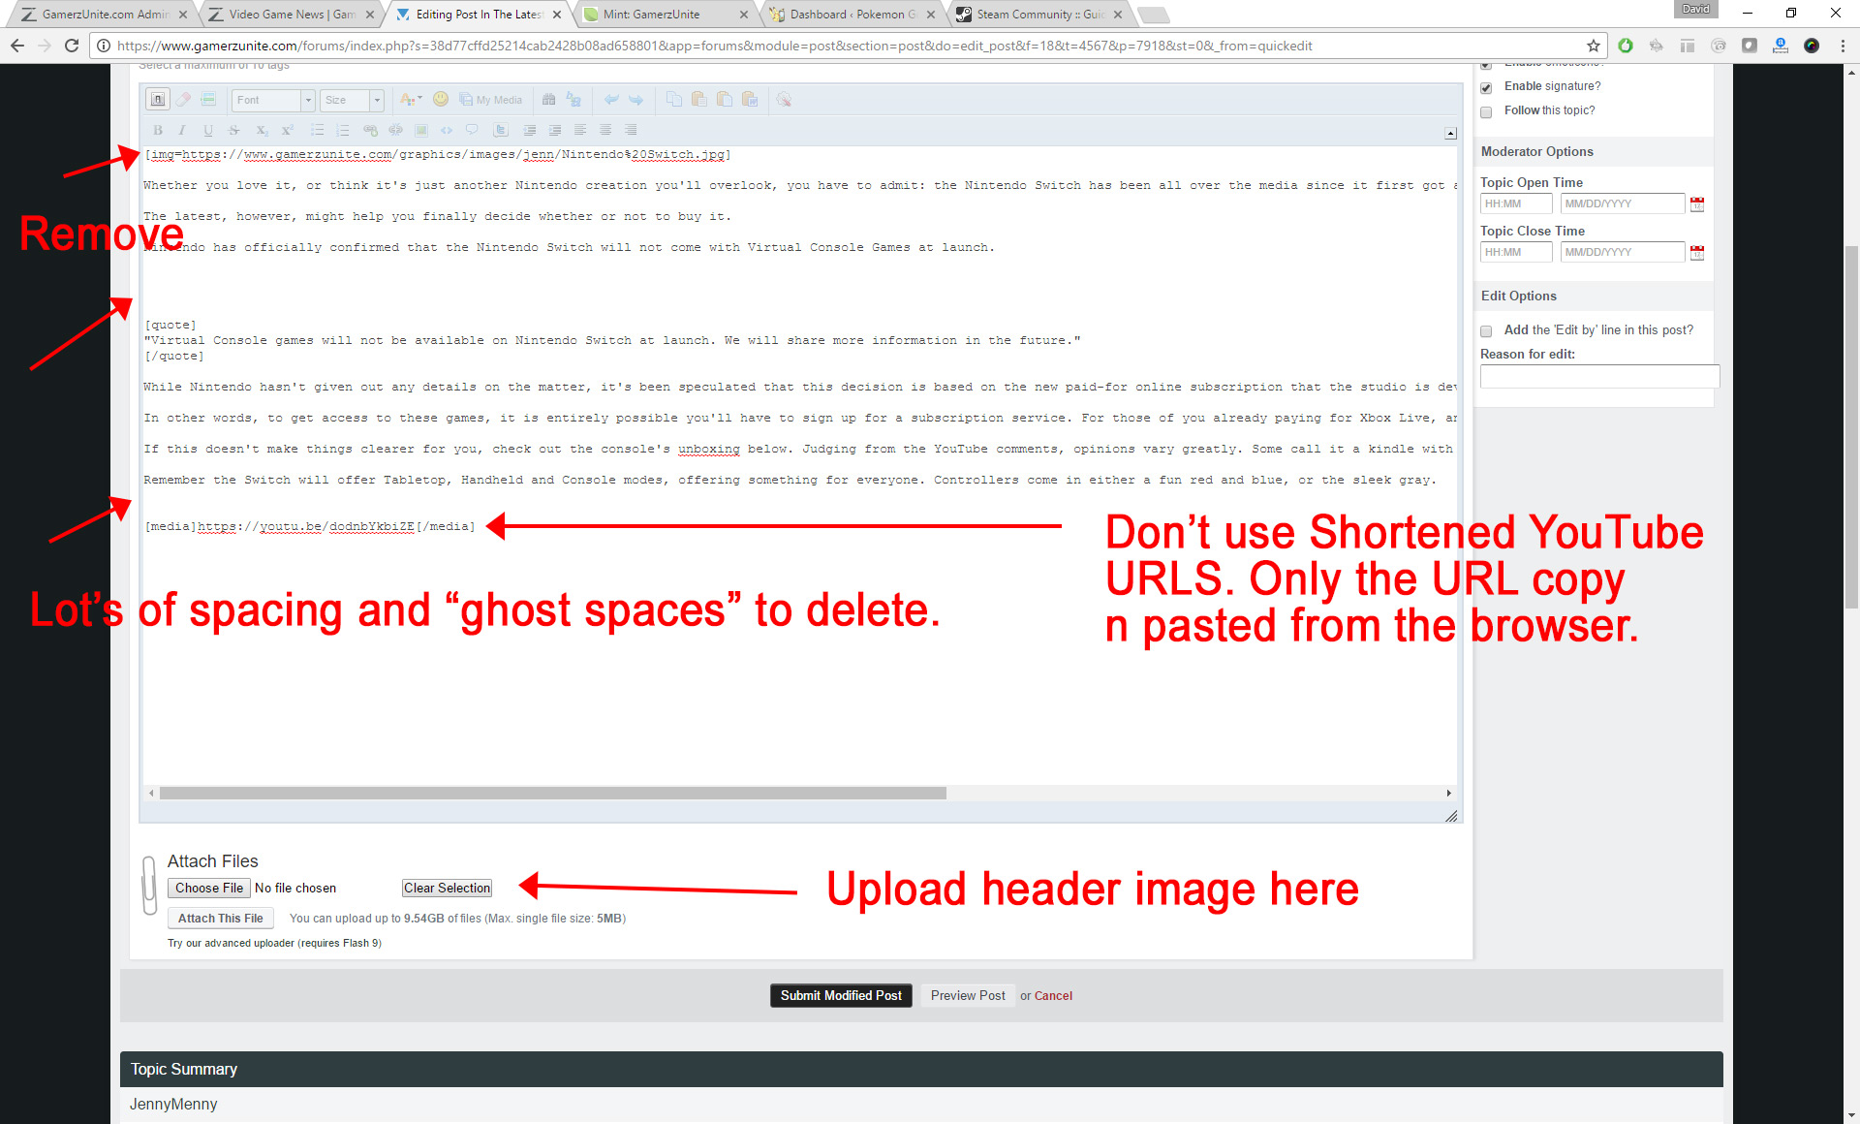Click the page vertical scrollbar thumb
Viewport: 1860px width, 1124px height.
[x=1851, y=426]
